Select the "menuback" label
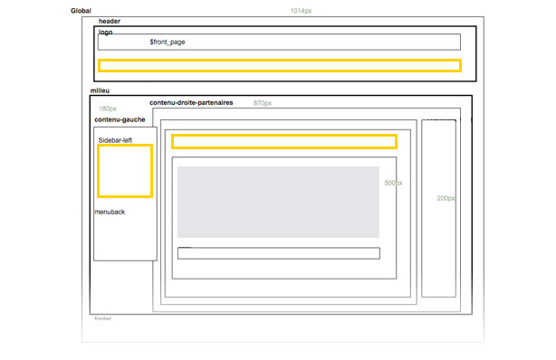 [110, 212]
